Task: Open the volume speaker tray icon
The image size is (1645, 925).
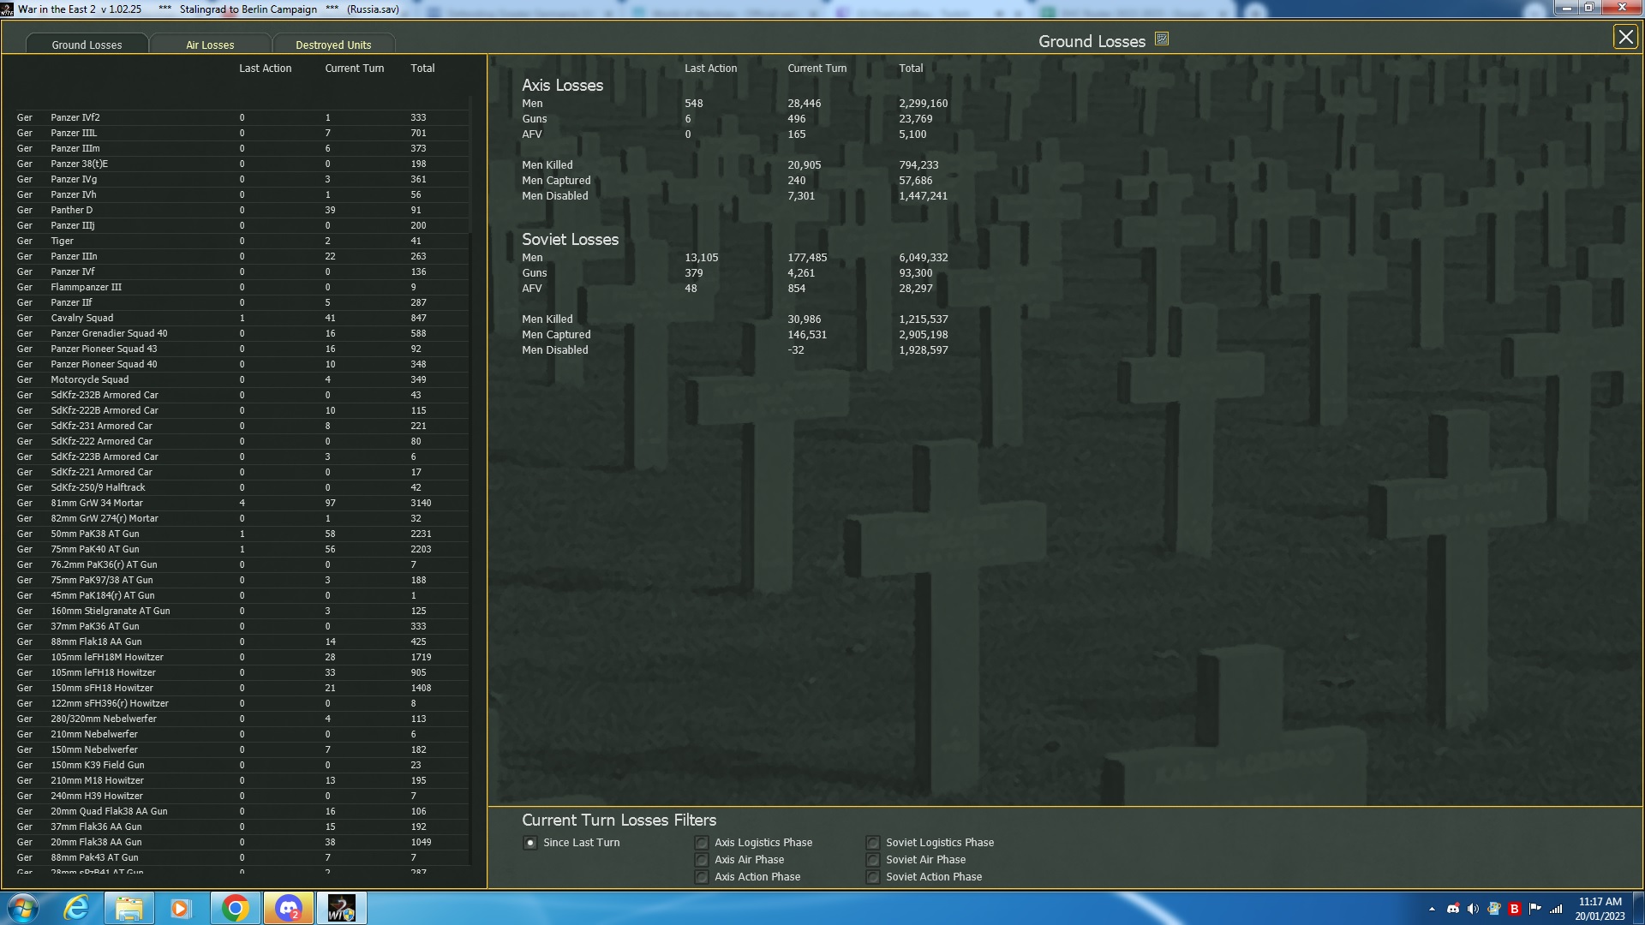Action: tap(1473, 909)
